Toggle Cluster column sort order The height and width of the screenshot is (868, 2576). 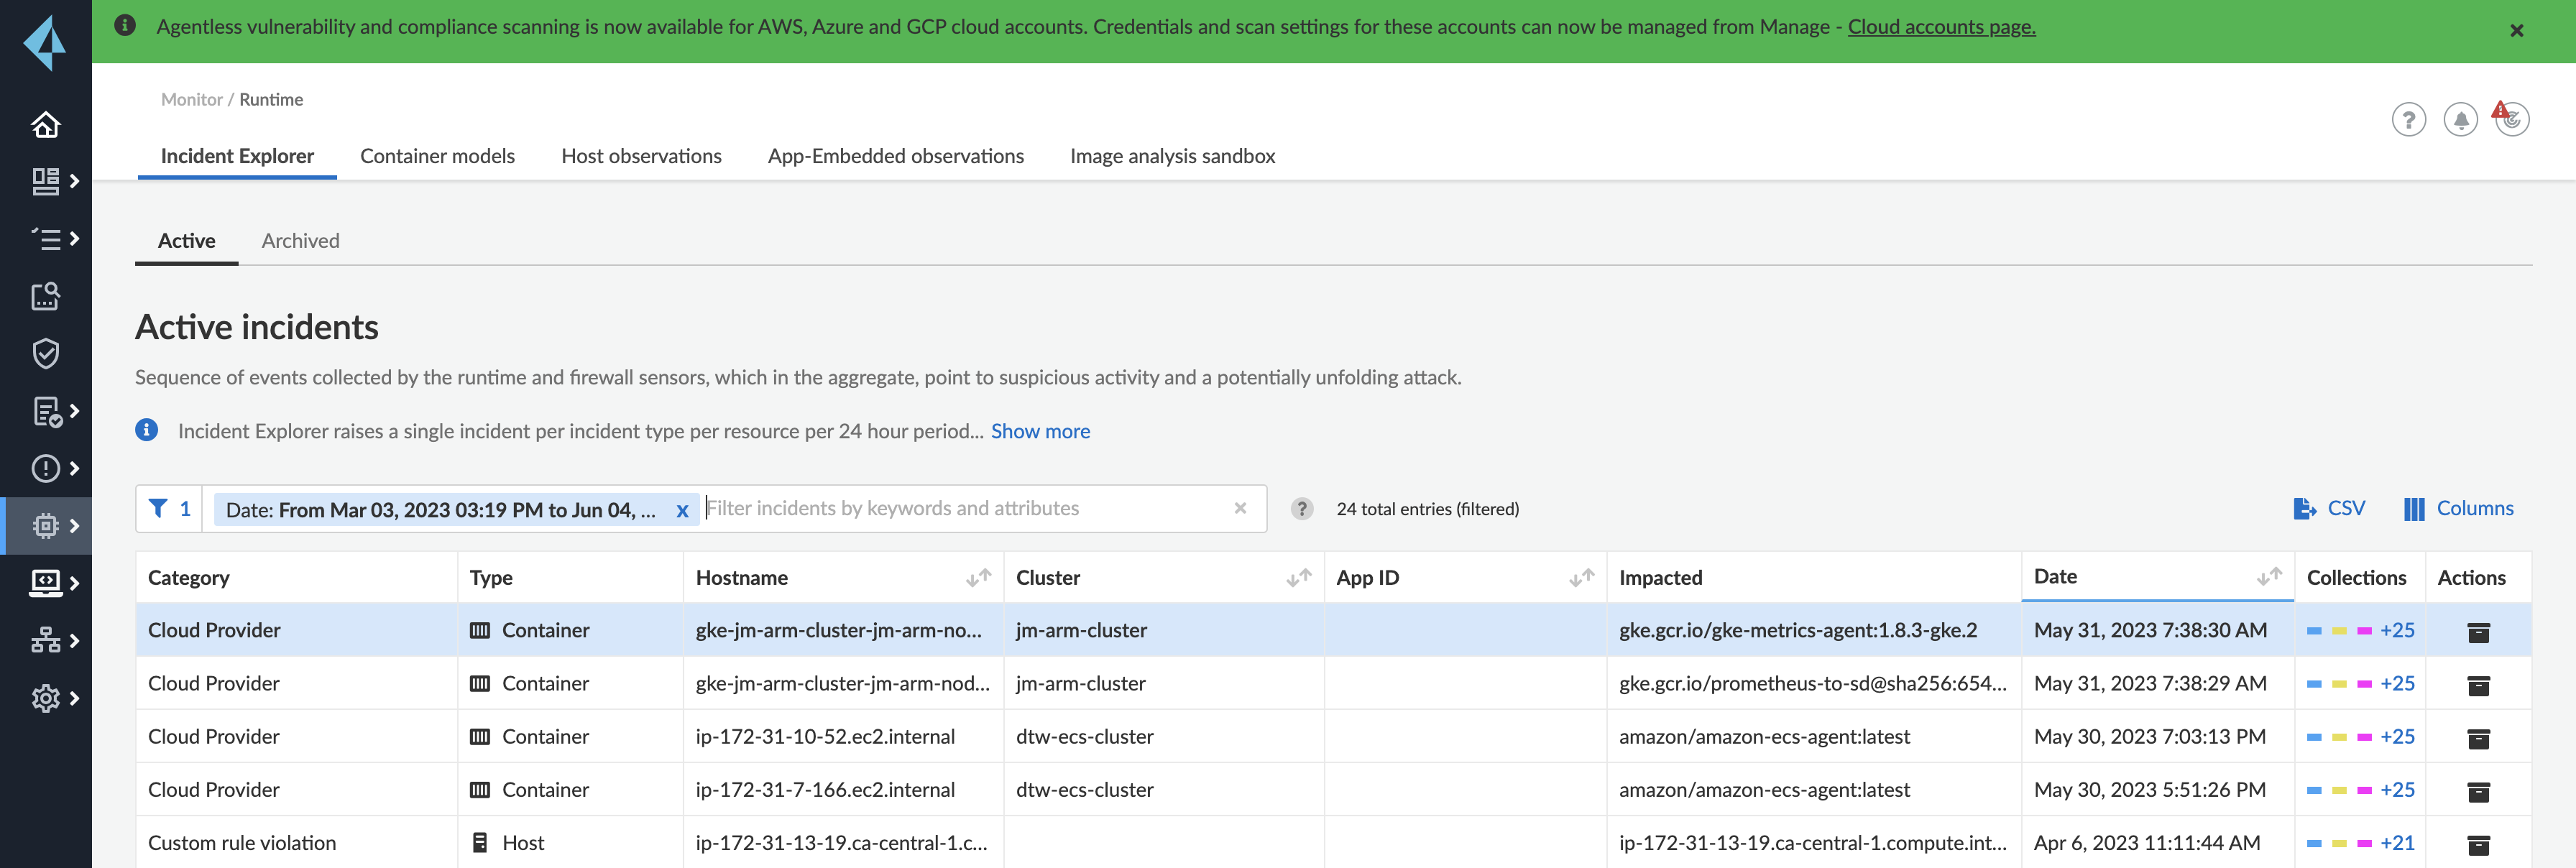(x=1298, y=577)
